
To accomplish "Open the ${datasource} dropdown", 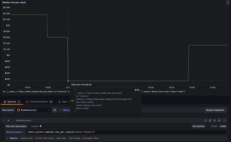I will pyautogui.click(x=33, y=110).
